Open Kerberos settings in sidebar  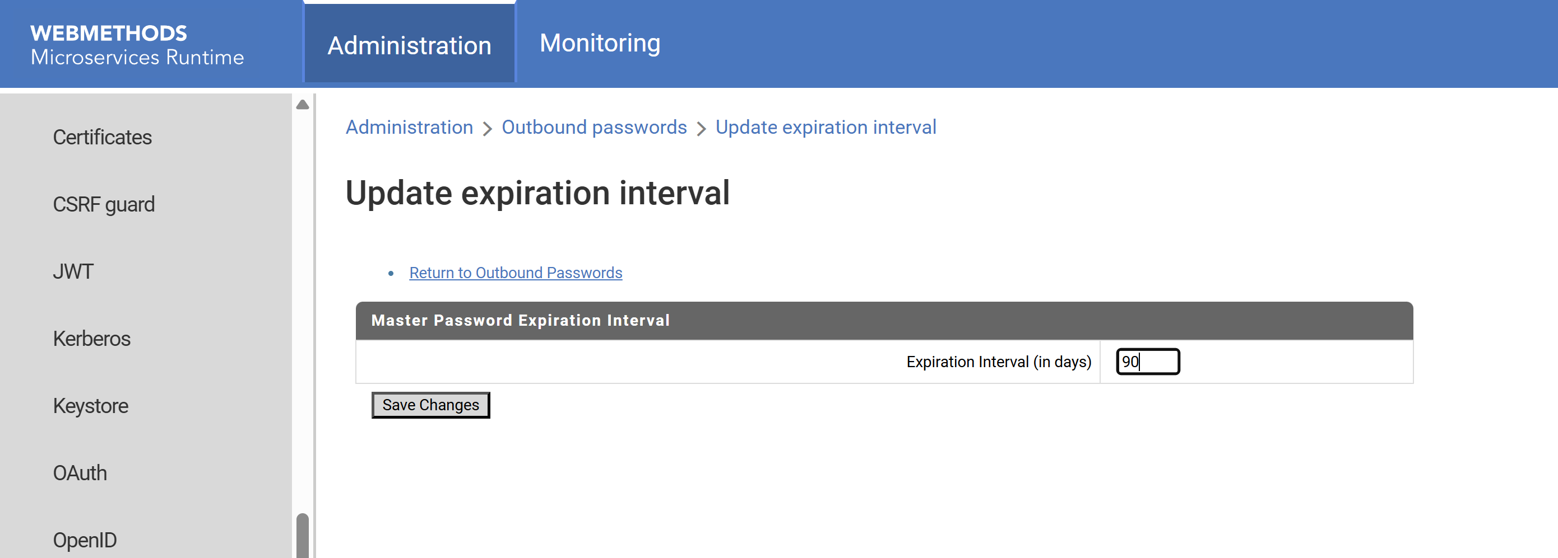point(91,338)
